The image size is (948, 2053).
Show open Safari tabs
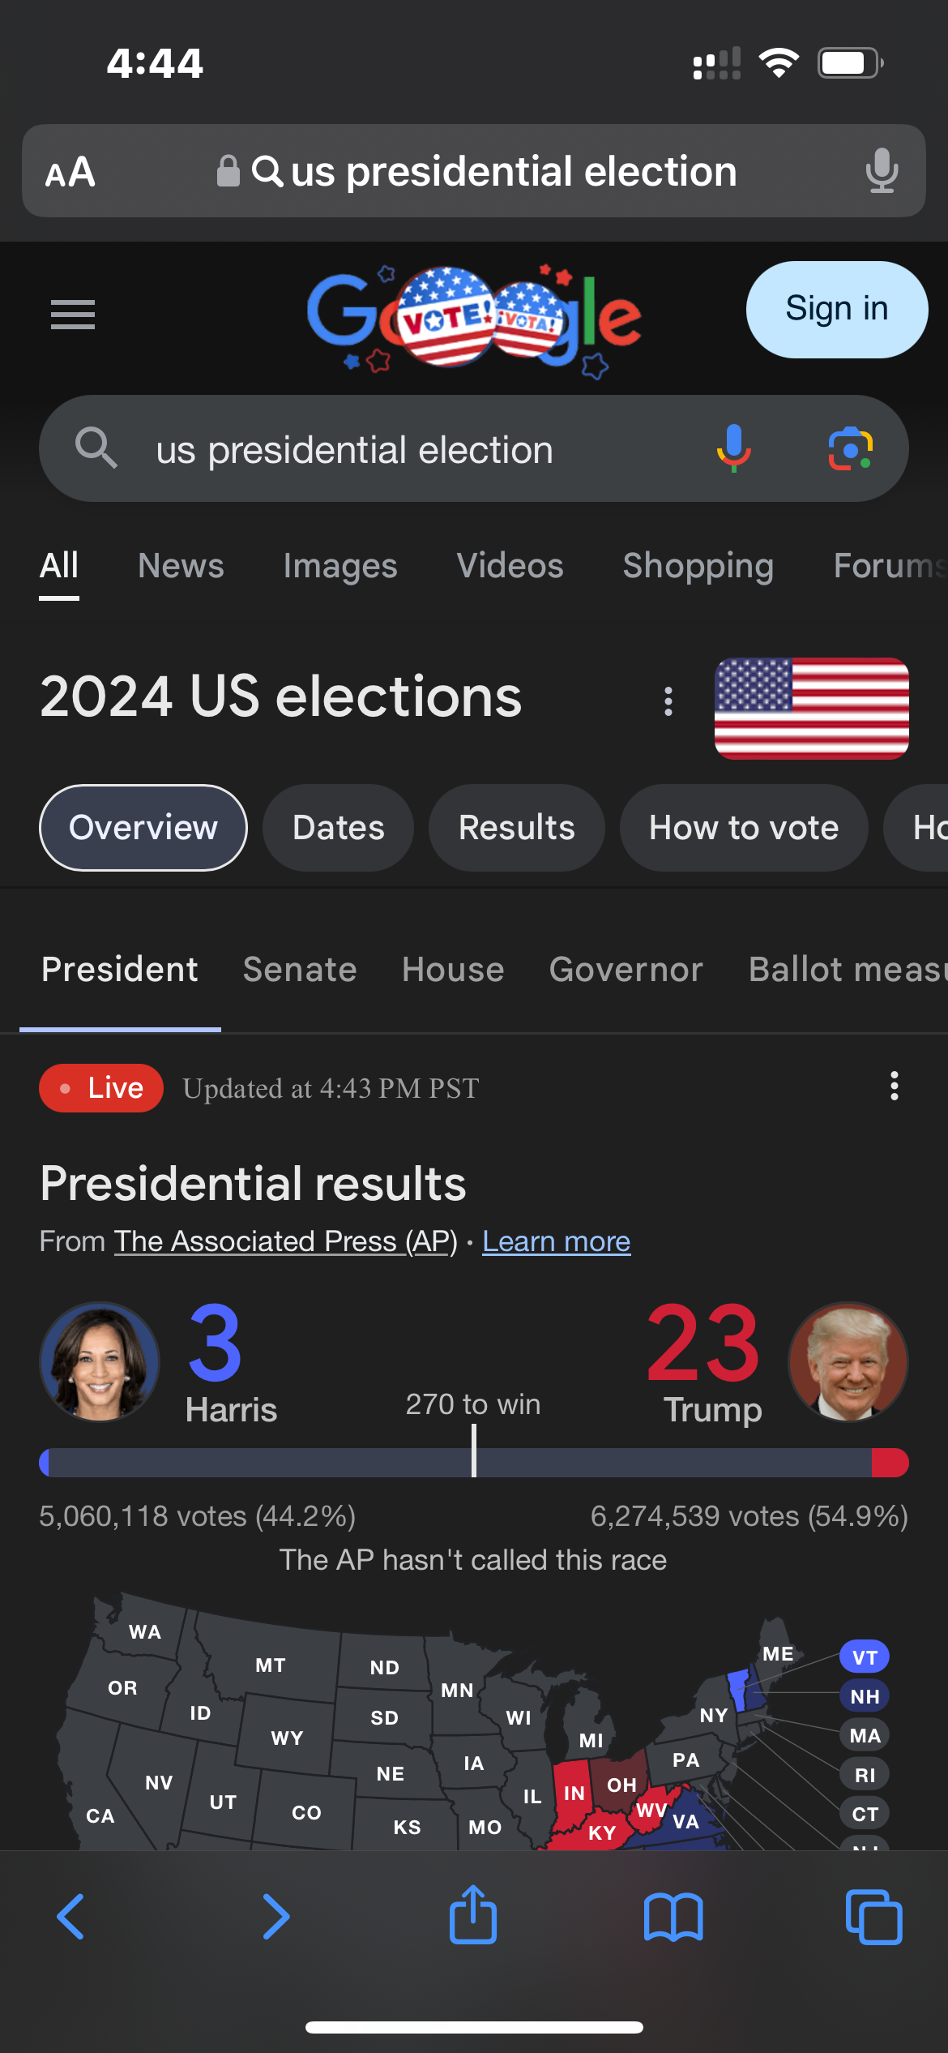(x=873, y=1916)
